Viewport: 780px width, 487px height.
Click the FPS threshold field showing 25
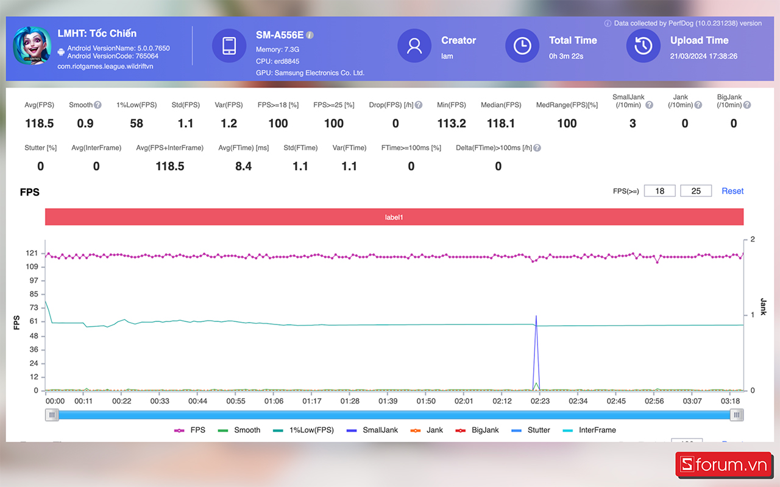click(696, 191)
